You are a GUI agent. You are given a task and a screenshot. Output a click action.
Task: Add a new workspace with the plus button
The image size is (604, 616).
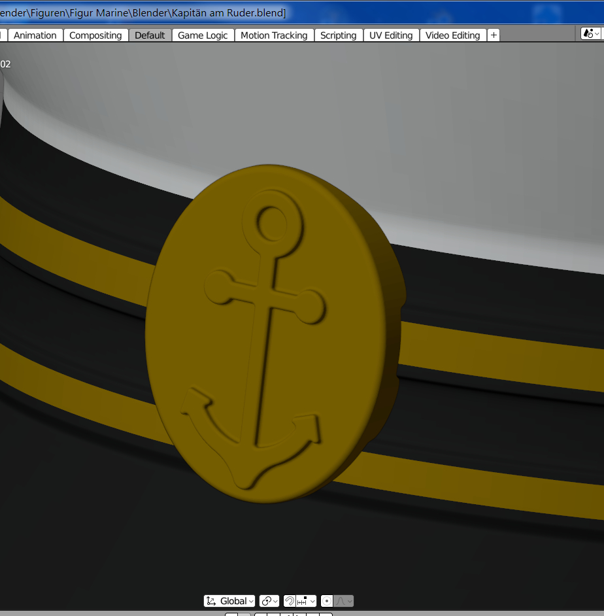494,35
